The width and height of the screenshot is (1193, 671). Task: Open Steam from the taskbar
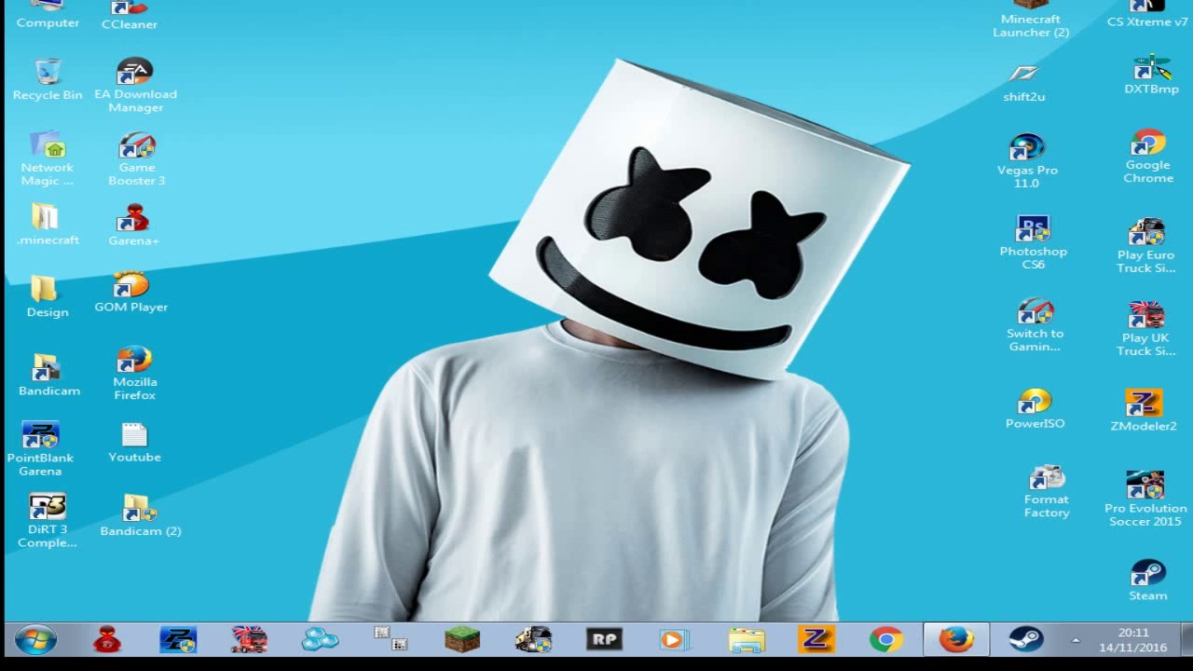point(1026,640)
